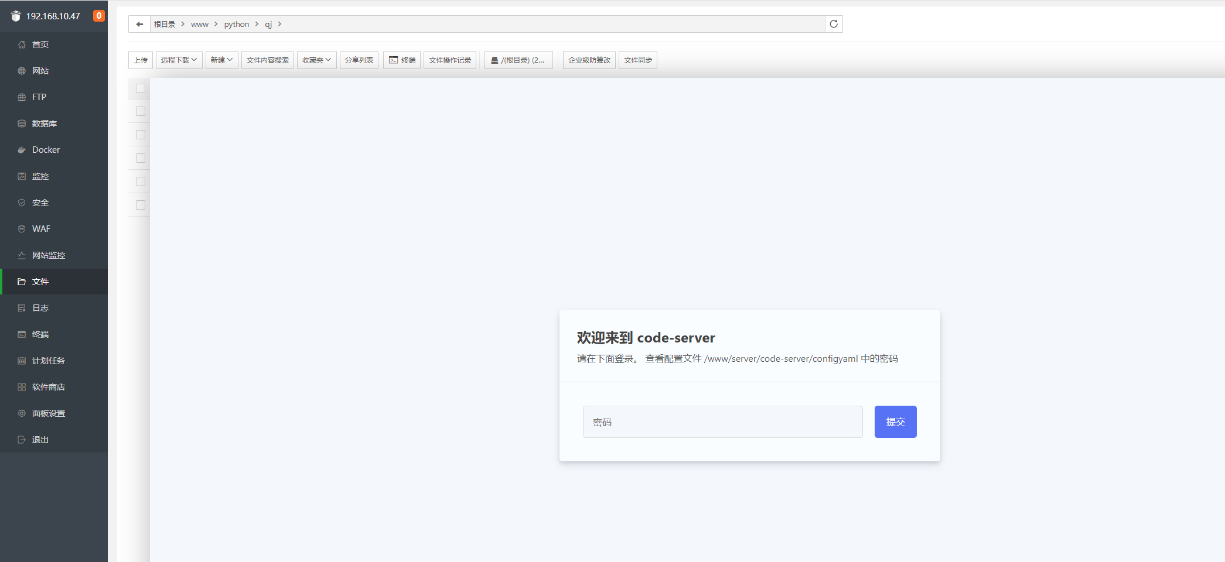
Task: Click the 上传 upload button
Action: tap(141, 60)
